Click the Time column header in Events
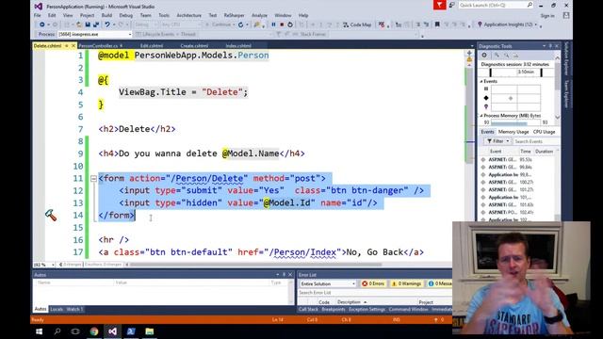 coord(525,152)
